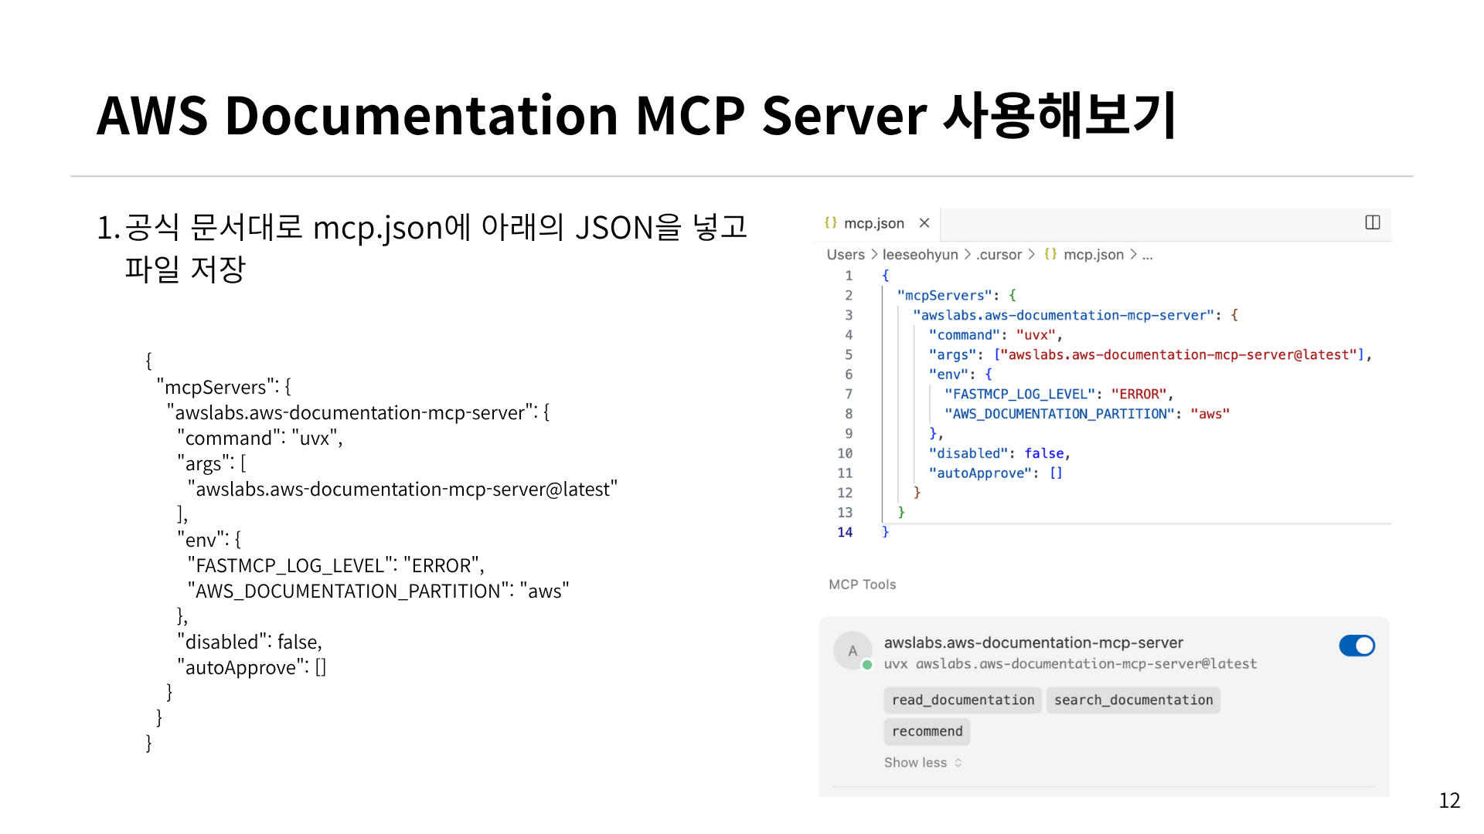
Task: Open leeseohyun breadcrumb folder
Action: [x=920, y=255]
